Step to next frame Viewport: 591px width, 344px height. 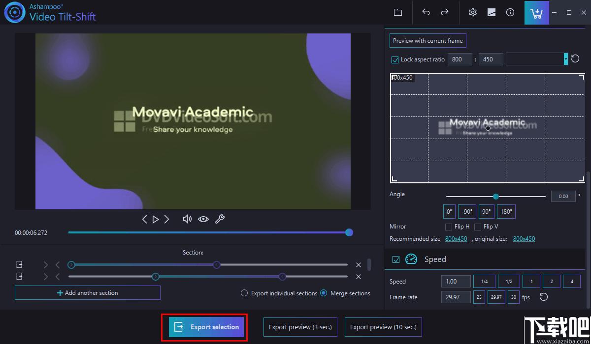tap(167, 219)
